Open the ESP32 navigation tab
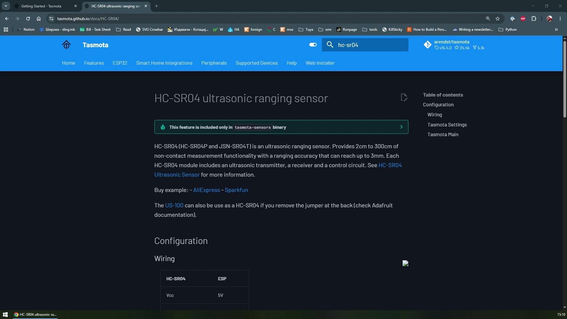 click(120, 63)
